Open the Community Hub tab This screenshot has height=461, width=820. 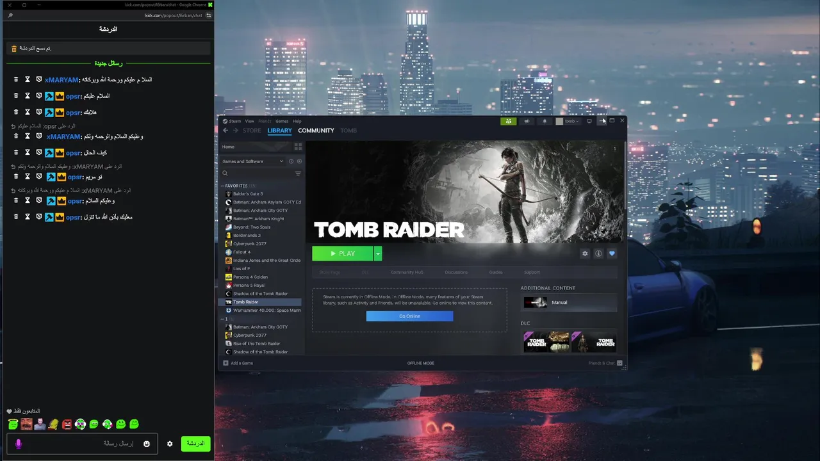tap(407, 272)
